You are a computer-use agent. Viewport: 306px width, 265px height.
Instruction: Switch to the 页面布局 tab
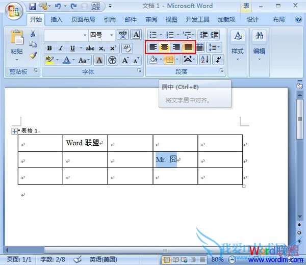point(83,19)
